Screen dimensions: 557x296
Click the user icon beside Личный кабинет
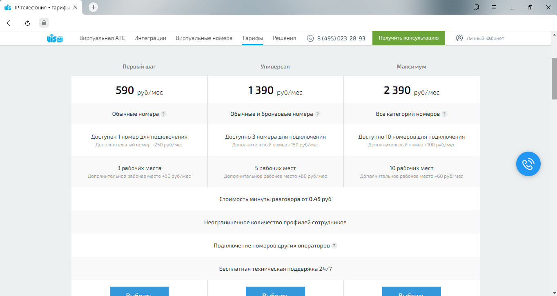tap(459, 38)
